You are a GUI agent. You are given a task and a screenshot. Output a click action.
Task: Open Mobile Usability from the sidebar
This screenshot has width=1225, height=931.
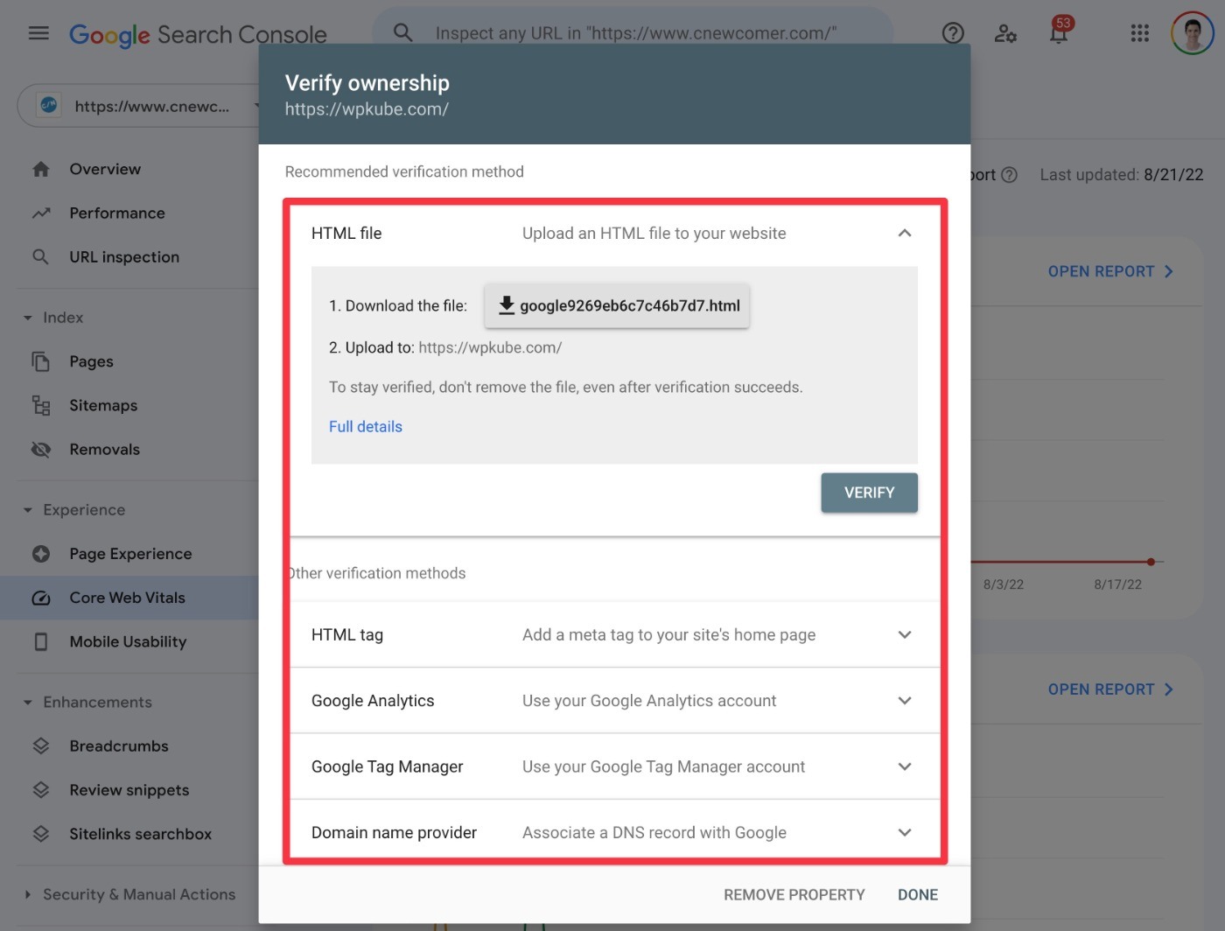pos(128,641)
